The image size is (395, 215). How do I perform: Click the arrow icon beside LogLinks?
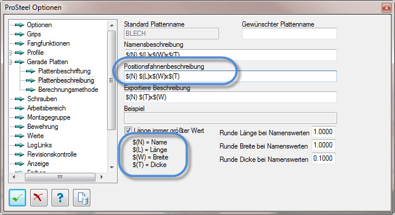pyautogui.click(x=19, y=145)
